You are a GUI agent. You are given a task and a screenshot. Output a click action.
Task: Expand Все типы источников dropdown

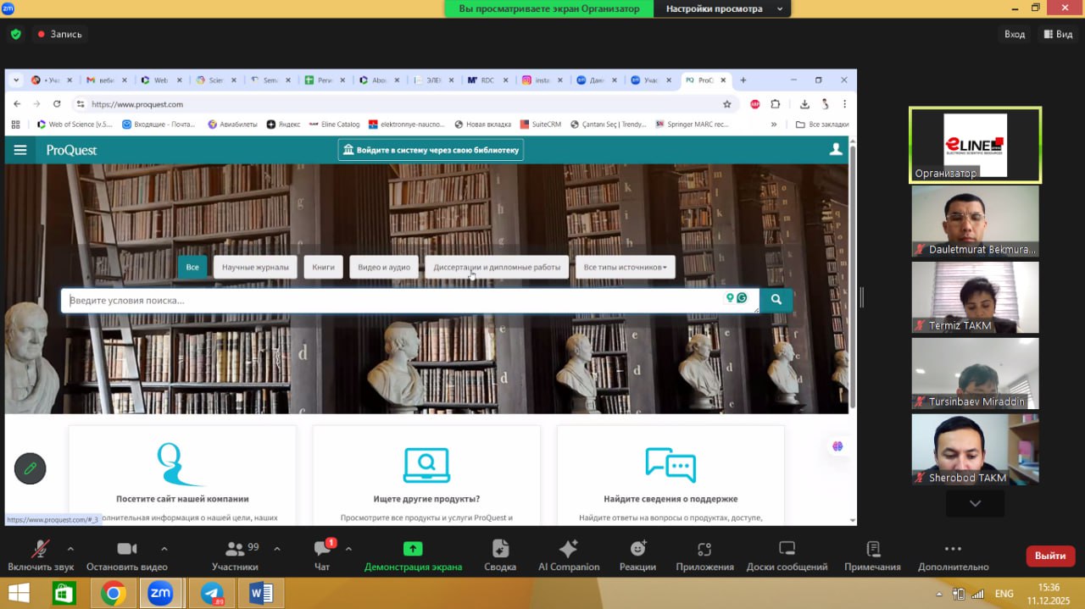(x=625, y=267)
